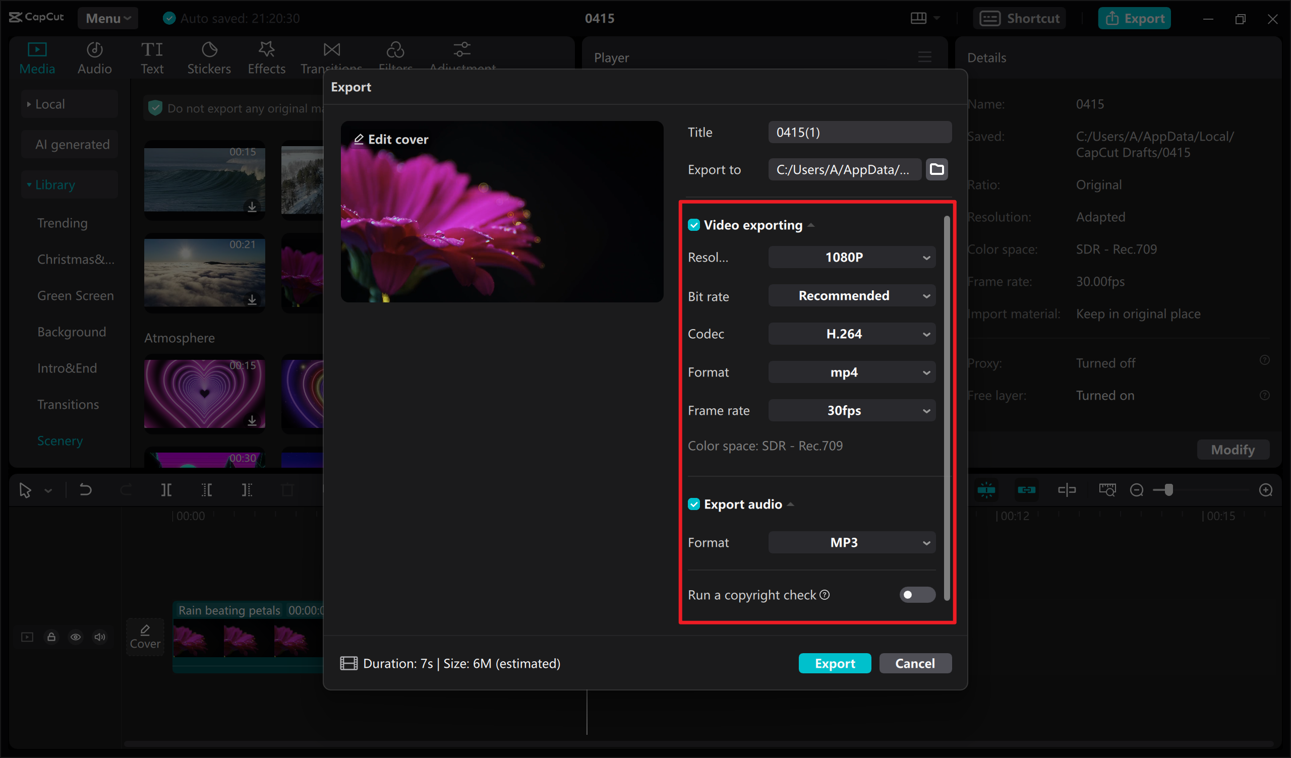This screenshot has height=758, width=1291.
Task: Select the Text tool
Action: (x=152, y=56)
